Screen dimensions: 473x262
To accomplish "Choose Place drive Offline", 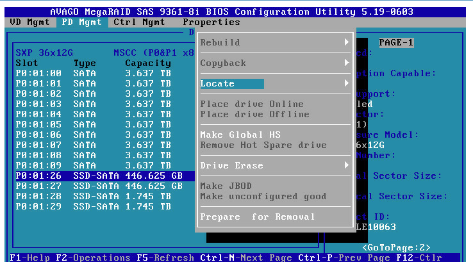I will point(255,114).
